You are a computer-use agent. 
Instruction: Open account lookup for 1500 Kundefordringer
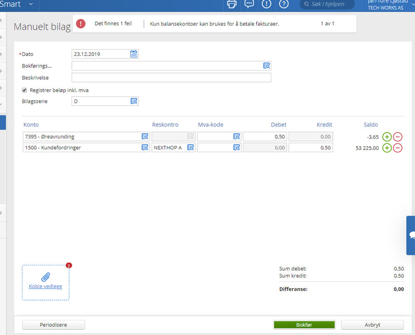(145, 148)
